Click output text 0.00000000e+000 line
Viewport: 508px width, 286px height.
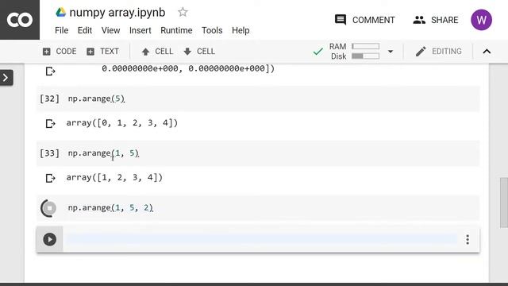[x=188, y=68]
